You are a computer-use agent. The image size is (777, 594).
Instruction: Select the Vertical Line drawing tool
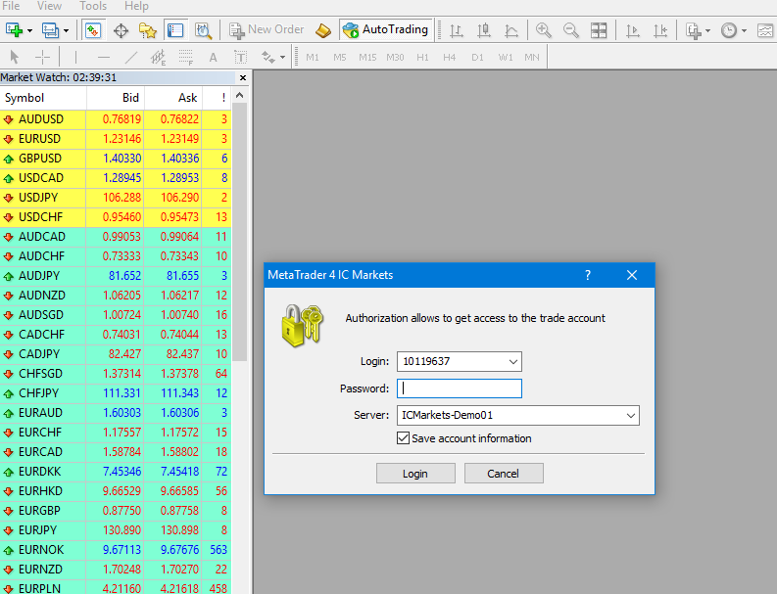point(75,58)
